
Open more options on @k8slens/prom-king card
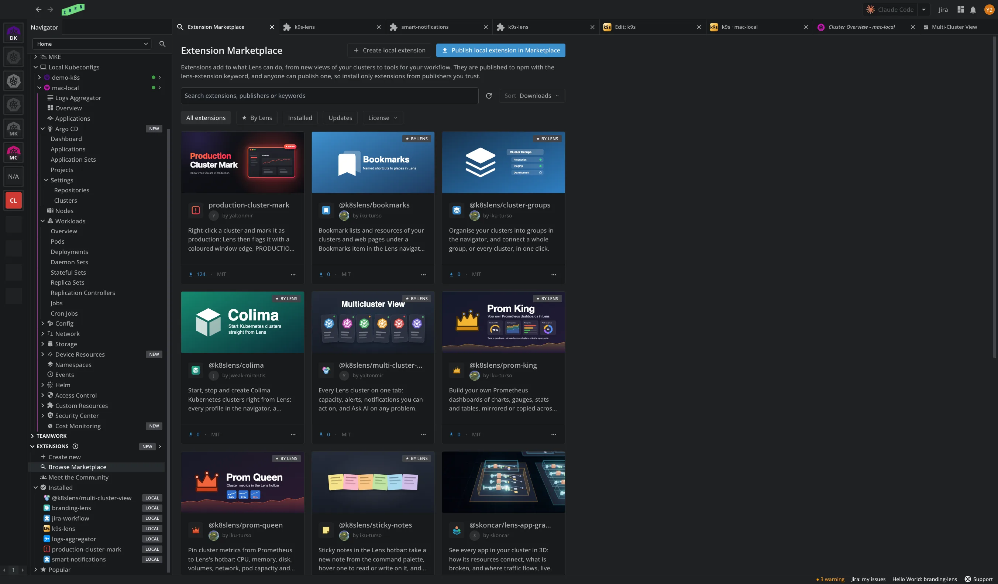554,434
